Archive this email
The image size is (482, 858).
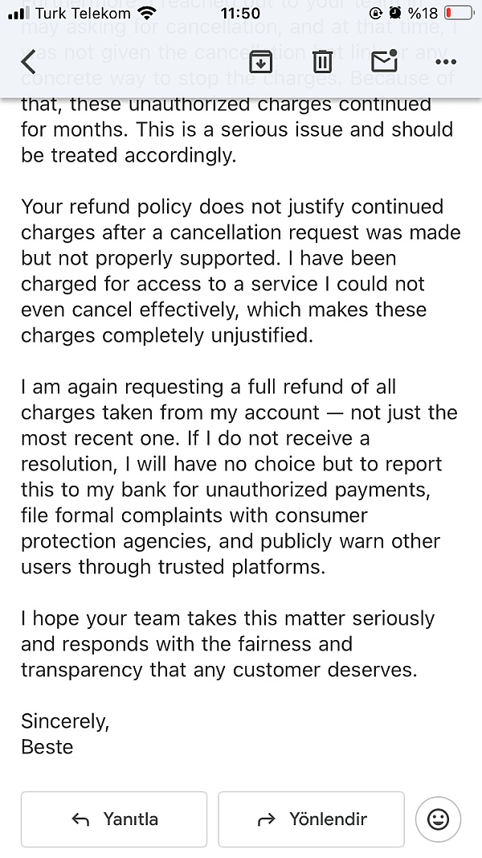(260, 62)
